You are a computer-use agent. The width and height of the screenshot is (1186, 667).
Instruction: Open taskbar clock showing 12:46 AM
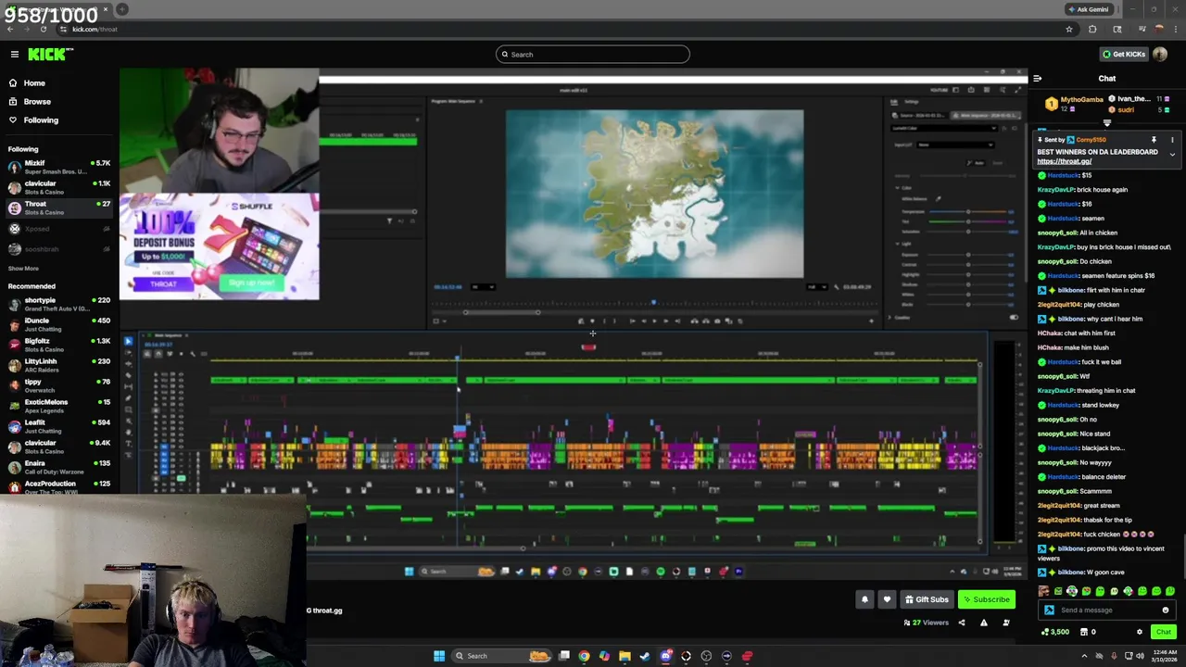[x=1165, y=656]
